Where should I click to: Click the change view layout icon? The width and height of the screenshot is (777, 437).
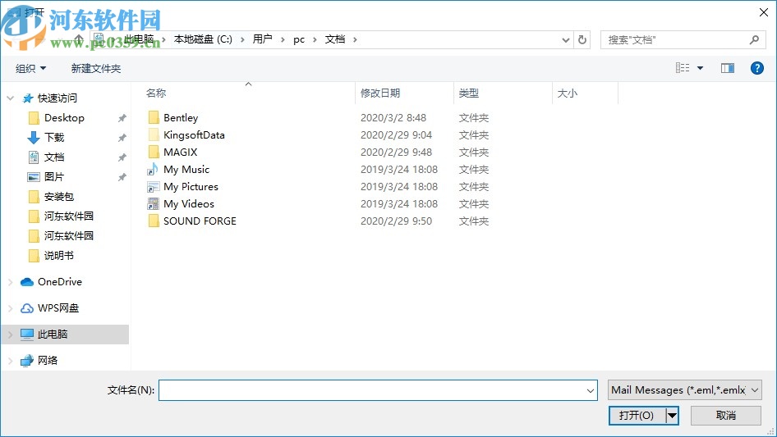[683, 68]
